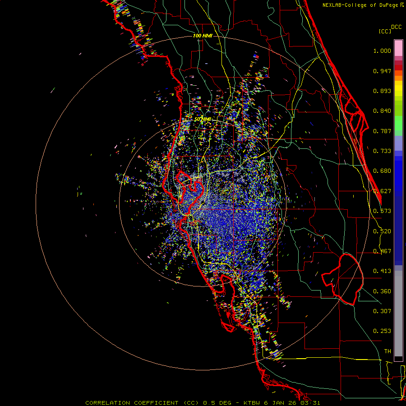Select the 0.413 scale value
The image size is (406, 406).
click(x=382, y=271)
